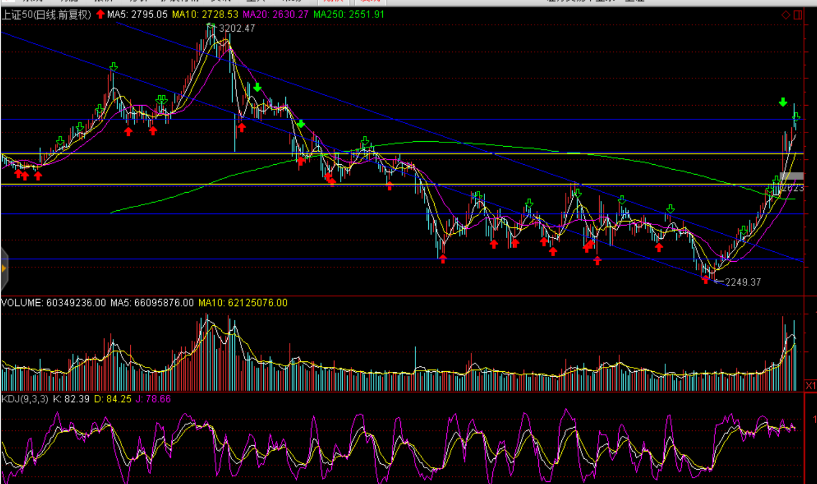Open the KDJ(9,3,3) indicator label
Viewport: 817px width, 484px height.
click(25, 399)
